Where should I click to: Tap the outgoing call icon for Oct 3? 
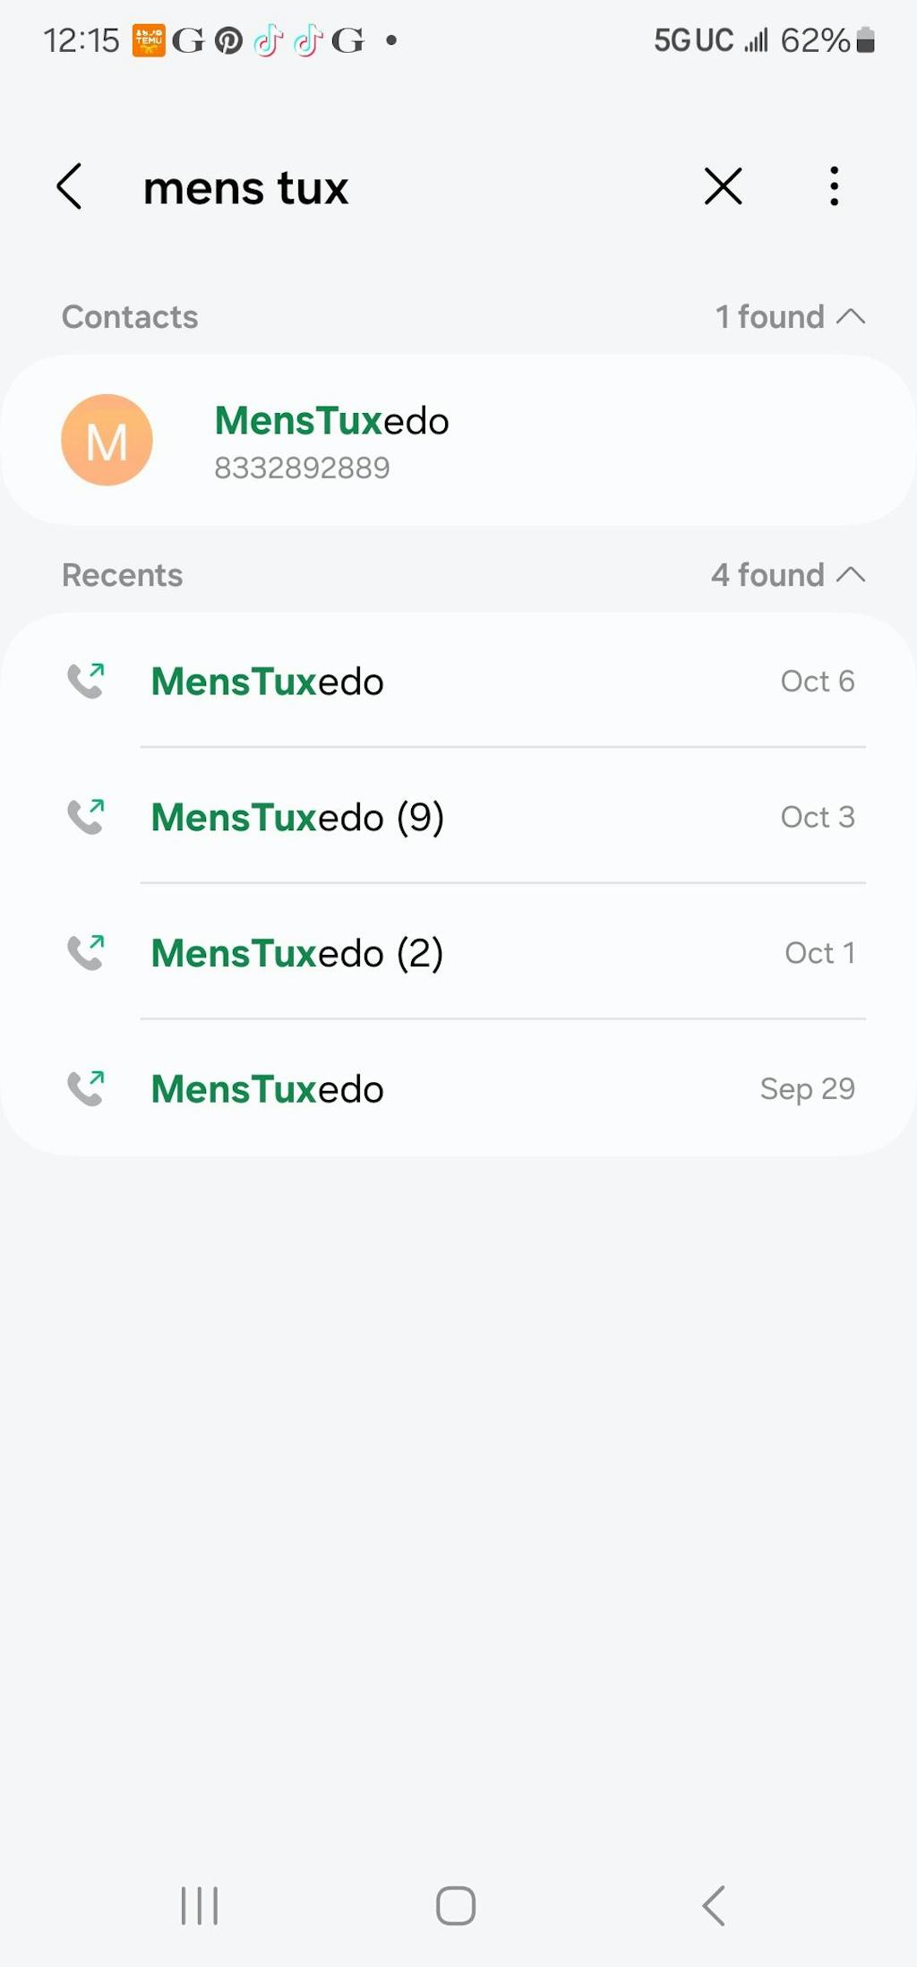coord(86,816)
